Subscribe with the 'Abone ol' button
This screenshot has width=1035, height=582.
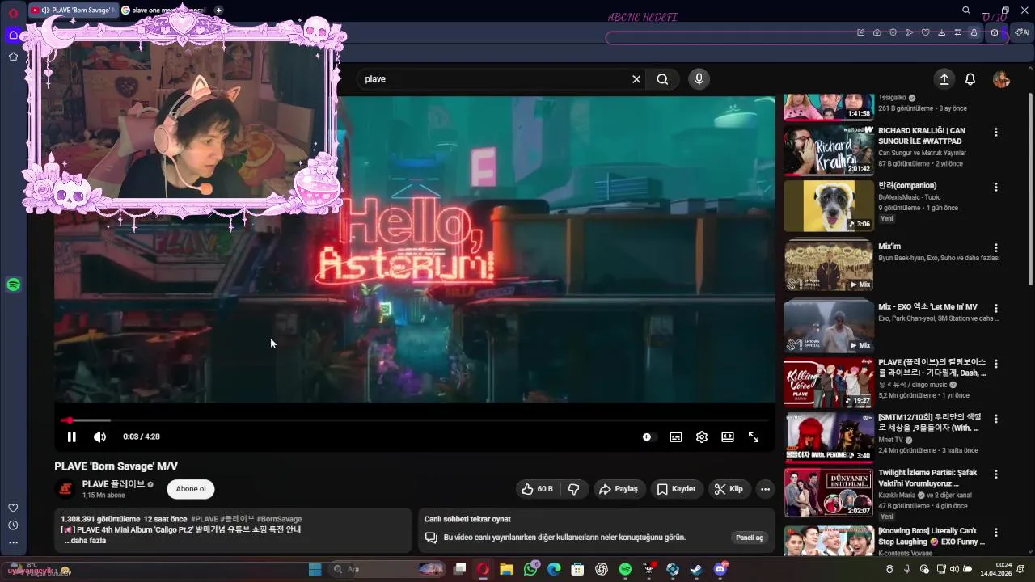(x=191, y=489)
